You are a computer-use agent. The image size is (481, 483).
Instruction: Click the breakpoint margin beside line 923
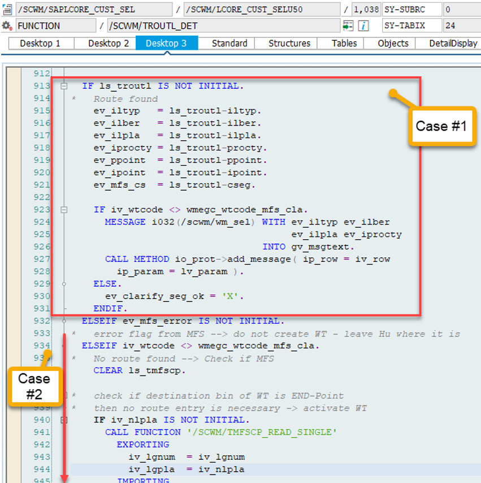coord(14,210)
